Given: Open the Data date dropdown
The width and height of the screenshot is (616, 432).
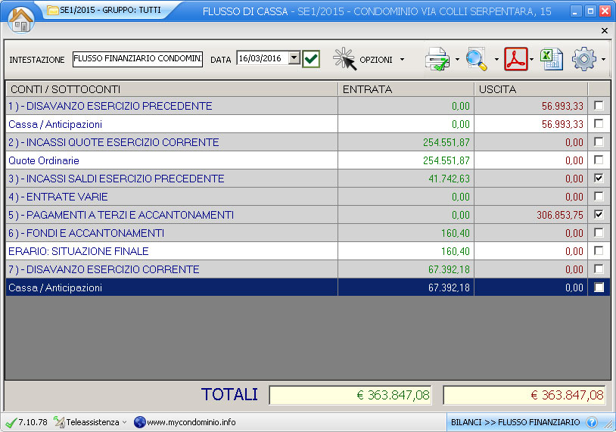Looking at the screenshot, I should point(294,58).
